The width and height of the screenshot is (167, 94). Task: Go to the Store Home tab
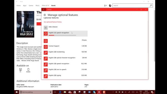point(19,5)
